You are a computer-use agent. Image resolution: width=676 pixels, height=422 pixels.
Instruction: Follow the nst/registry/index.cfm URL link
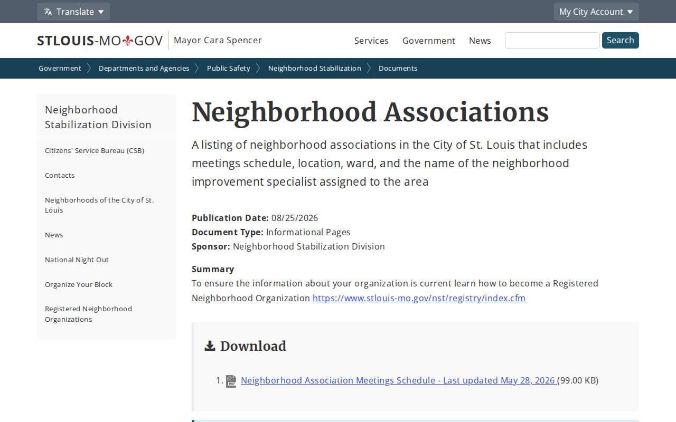click(419, 298)
